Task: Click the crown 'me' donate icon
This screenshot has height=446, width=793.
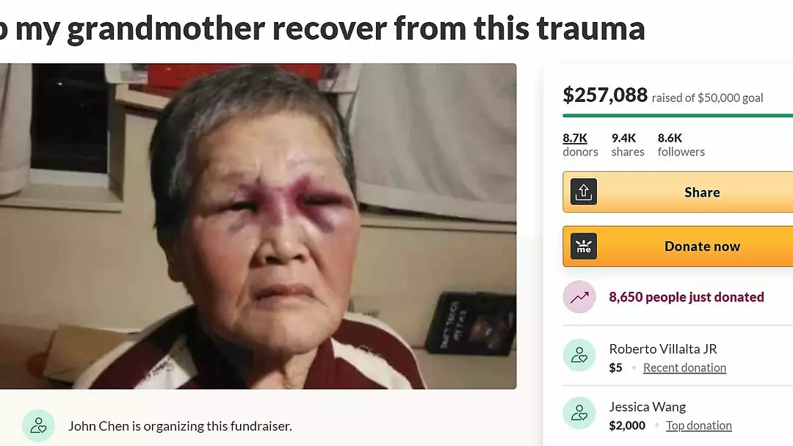Action: (584, 246)
